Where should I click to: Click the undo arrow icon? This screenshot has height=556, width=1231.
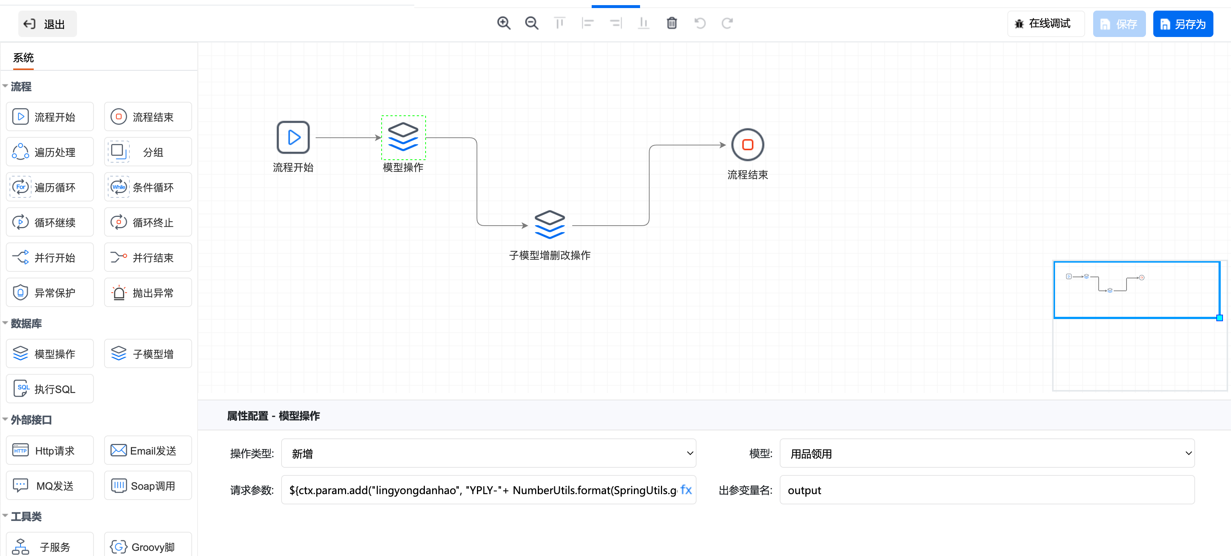pyautogui.click(x=699, y=23)
